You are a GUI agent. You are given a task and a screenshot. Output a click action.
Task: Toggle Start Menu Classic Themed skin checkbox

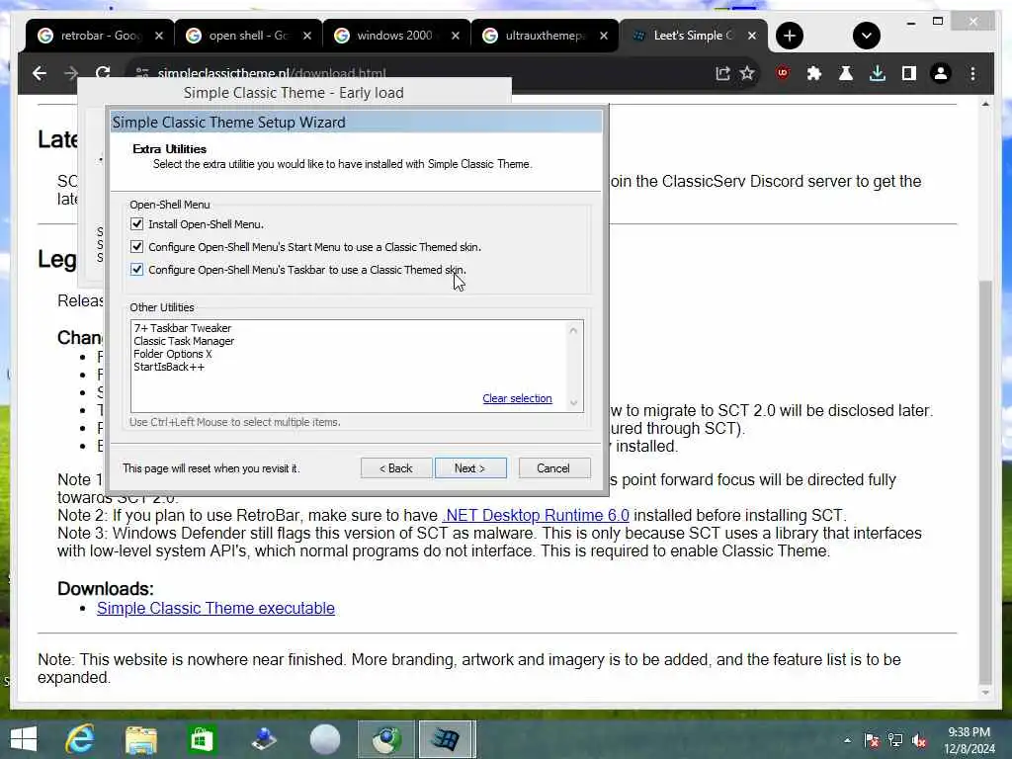click(136, 246)
